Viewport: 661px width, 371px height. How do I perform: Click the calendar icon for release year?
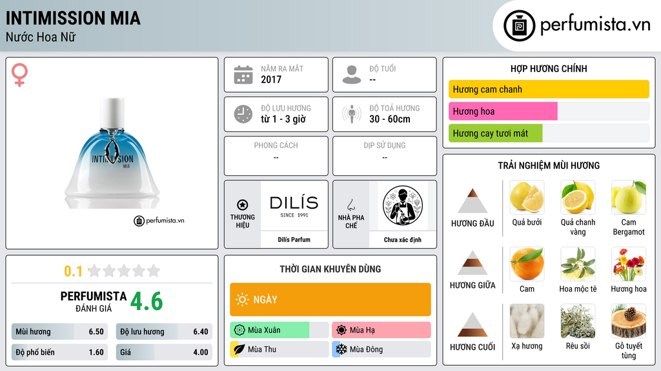[x=243, y=75]
